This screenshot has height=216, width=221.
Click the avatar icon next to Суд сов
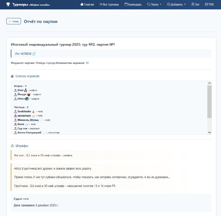pos(15,128)
